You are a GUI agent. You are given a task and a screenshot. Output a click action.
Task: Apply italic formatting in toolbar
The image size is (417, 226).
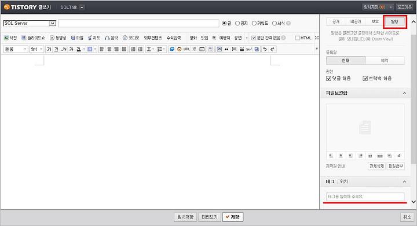pyautogui.click(x=64, y=49)
